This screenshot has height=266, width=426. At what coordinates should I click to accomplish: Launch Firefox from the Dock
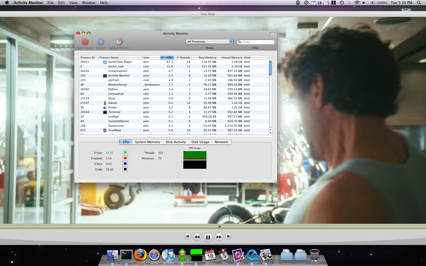pos(140,255)
